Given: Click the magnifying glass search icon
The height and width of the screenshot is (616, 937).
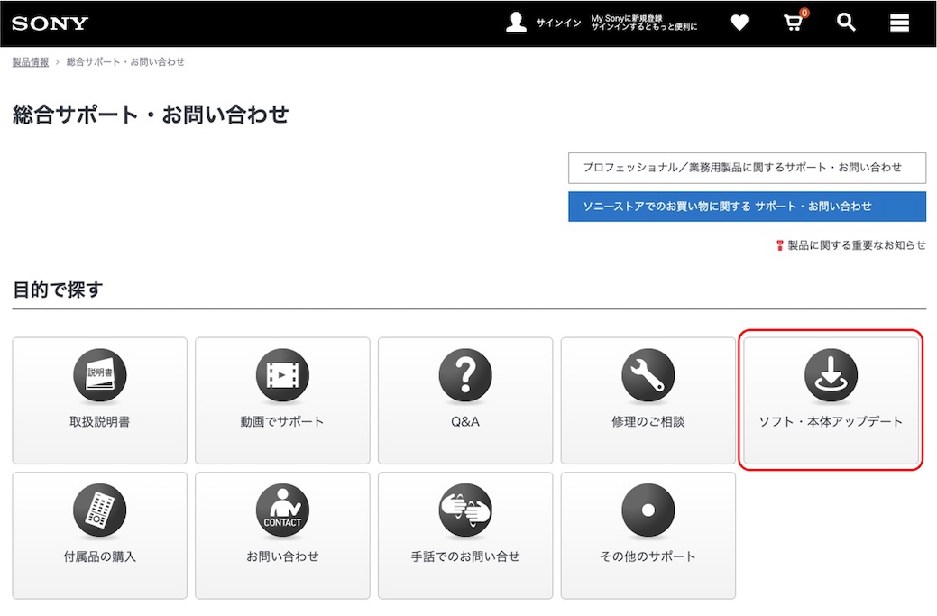Looking at the screenshot, I should 846,23.
